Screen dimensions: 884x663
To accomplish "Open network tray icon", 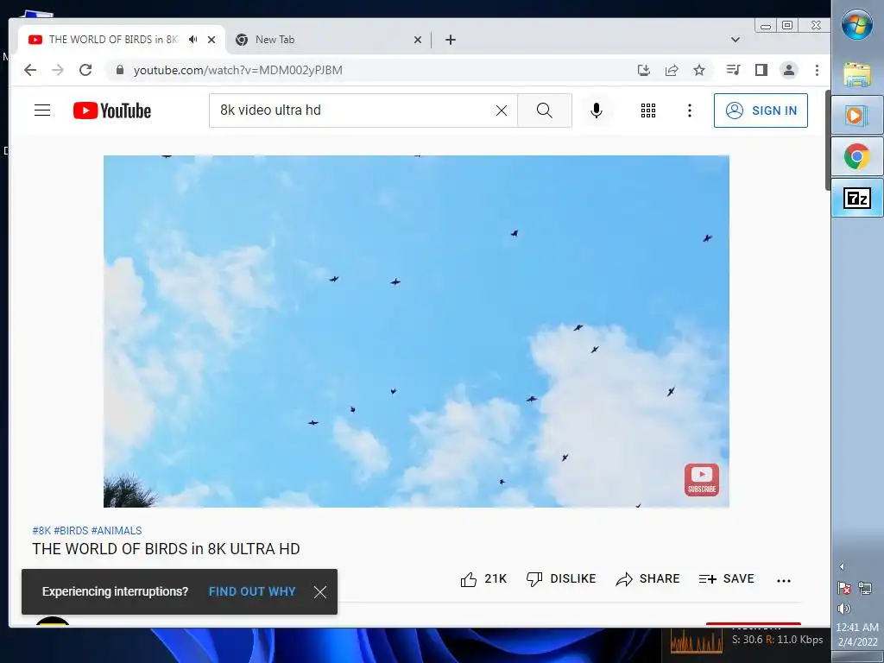I will (x=865, y=589).
